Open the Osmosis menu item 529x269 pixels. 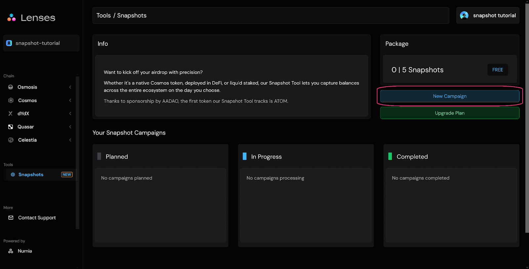pyautogui.click(x=40, y=87)
